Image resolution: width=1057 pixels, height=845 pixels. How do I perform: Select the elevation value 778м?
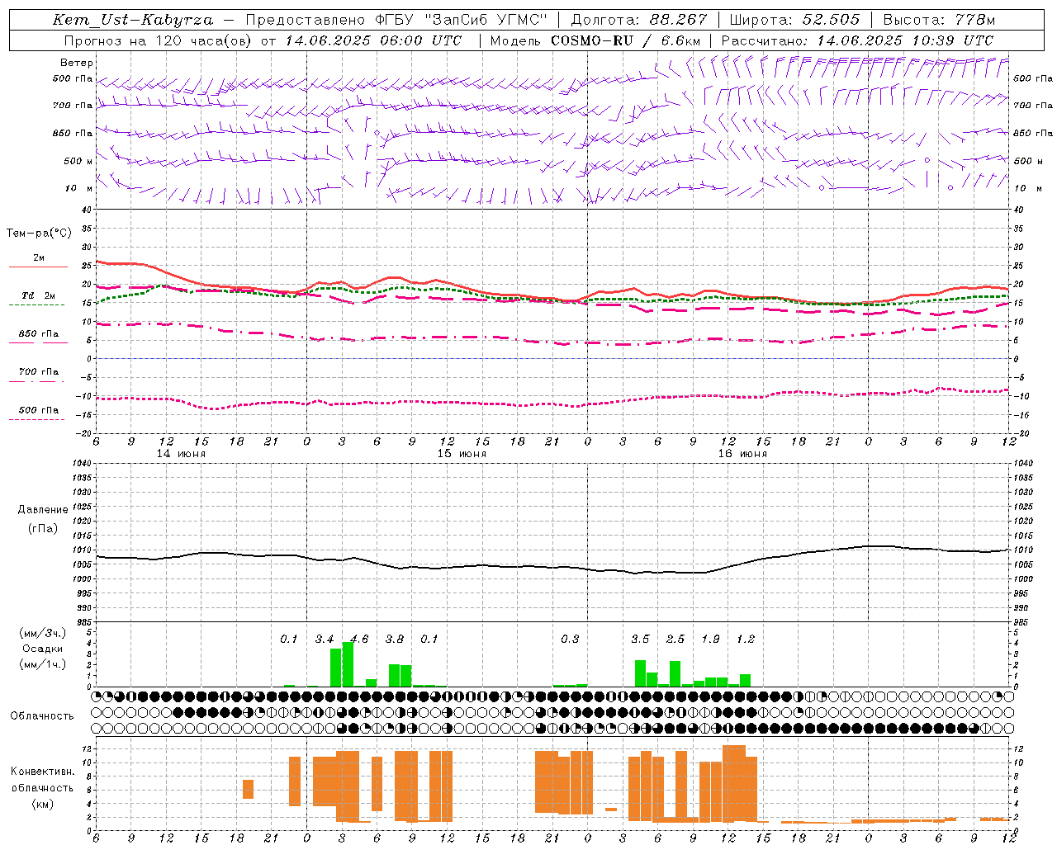coord(975,20)
